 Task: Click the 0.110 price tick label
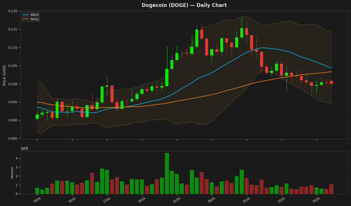[x=13, y=48]
